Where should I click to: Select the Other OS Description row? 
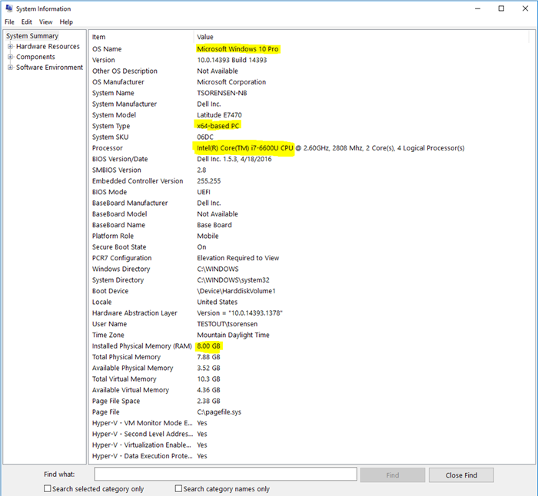pyautogui.click(x=125, y=71)
